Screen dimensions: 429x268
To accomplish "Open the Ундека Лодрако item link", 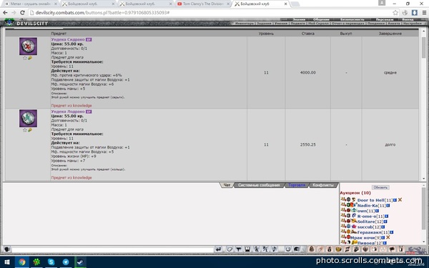I will tap(68, 111).
